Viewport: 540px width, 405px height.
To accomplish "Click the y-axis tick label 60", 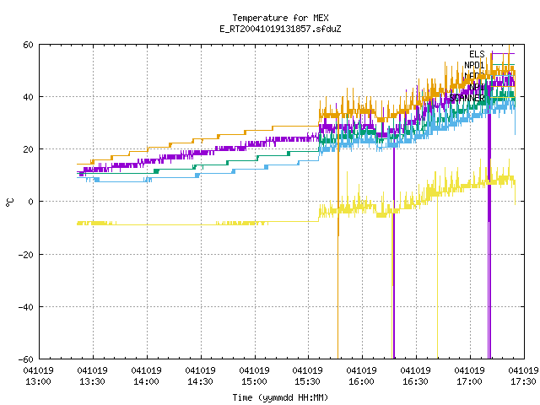I will point(28,45).
